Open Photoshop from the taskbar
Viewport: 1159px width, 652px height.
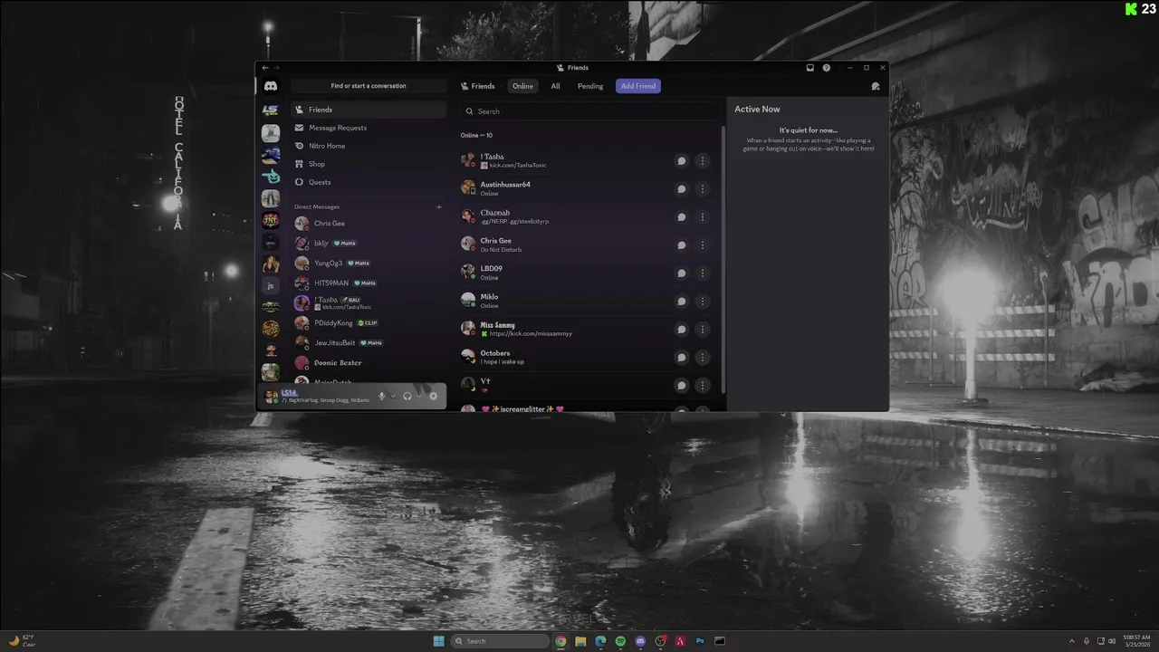coord(700,641)
